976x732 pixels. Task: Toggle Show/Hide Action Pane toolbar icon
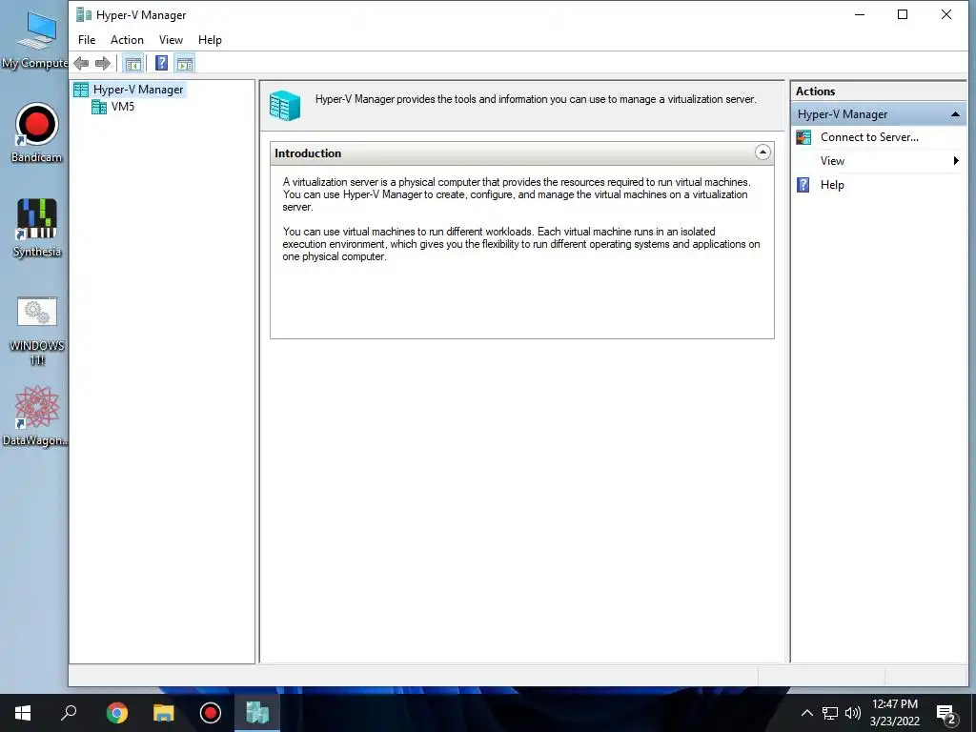coord(185,63)
